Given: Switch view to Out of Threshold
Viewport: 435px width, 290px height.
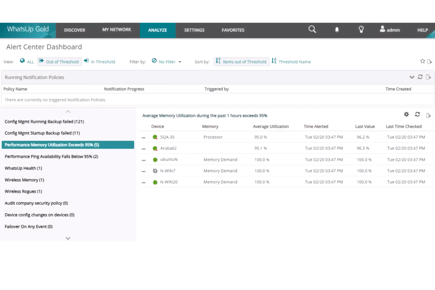Looking at the screenshot, I should [59, 62].
